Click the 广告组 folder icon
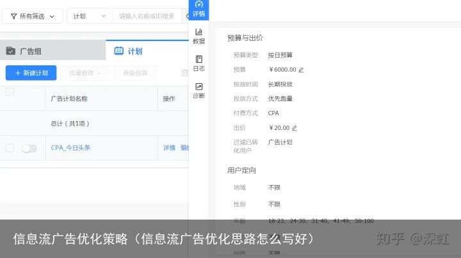The image size is (461, 258). coord(11,51)
